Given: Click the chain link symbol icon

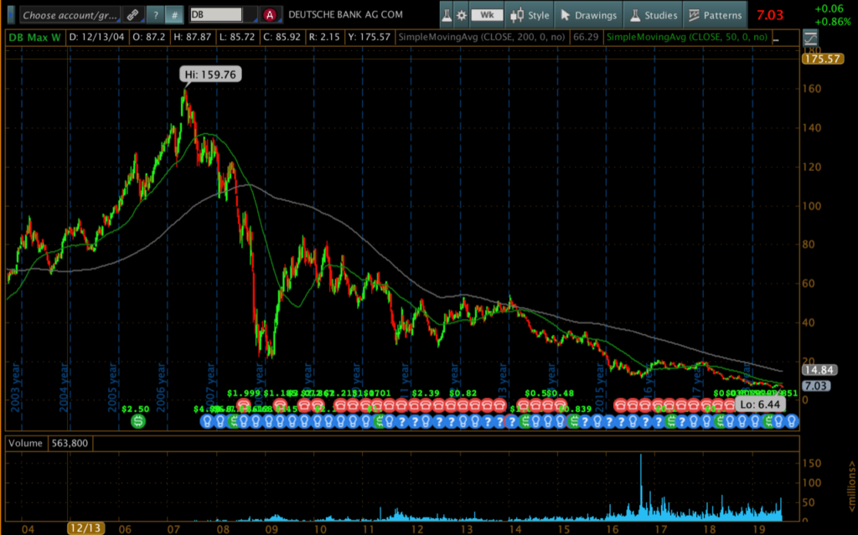Looking at the screenshot, I should pos(133,15).
